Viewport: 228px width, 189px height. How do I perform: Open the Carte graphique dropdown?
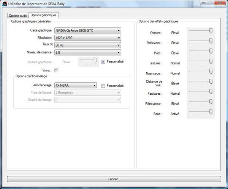87,31
